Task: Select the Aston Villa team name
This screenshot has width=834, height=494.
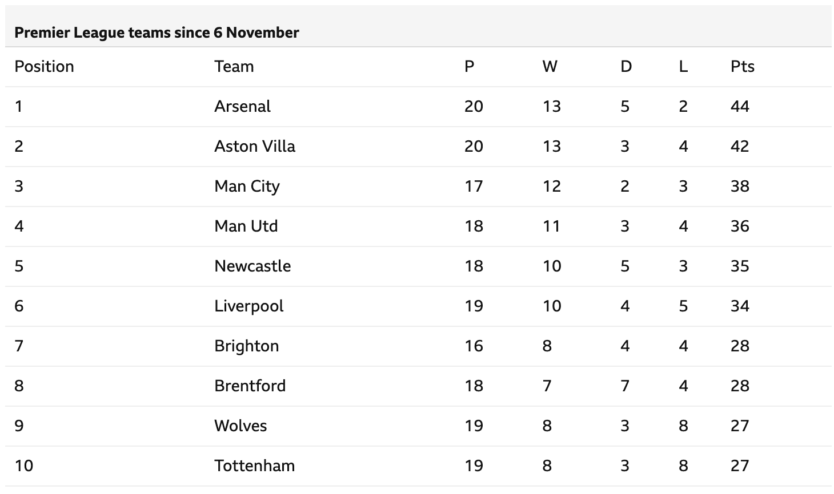Action: (x=255, y=147)
